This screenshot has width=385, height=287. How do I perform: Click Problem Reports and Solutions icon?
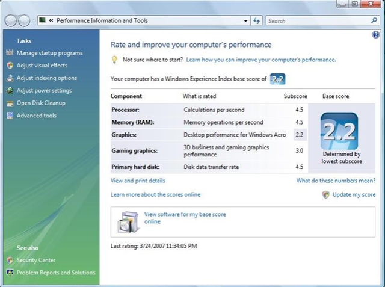click(x=10, y=273)
